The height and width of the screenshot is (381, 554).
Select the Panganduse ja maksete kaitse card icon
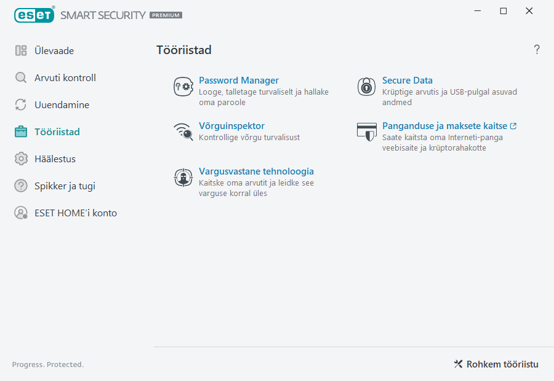pos(366,132)
